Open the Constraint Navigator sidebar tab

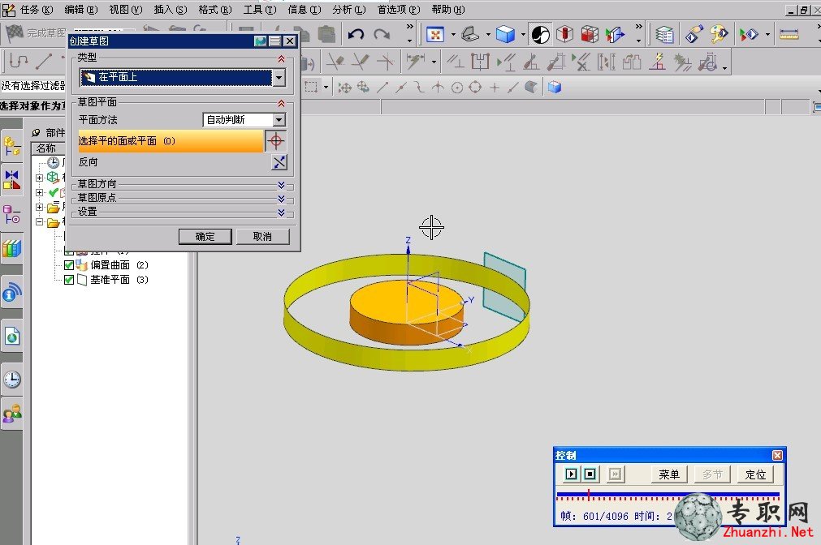[x=11, y=179]
